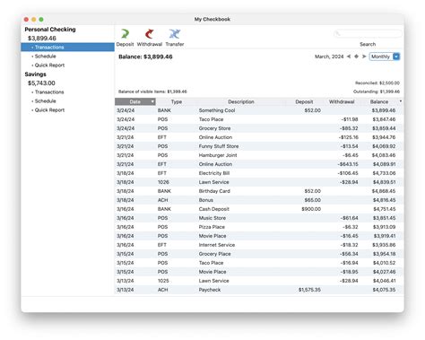
Task: Go to next month arrow
Action: click(364, 57)
